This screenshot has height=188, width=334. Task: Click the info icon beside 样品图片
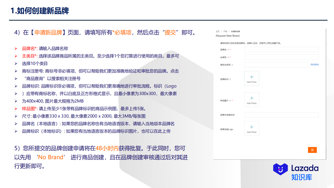[230, 101]
